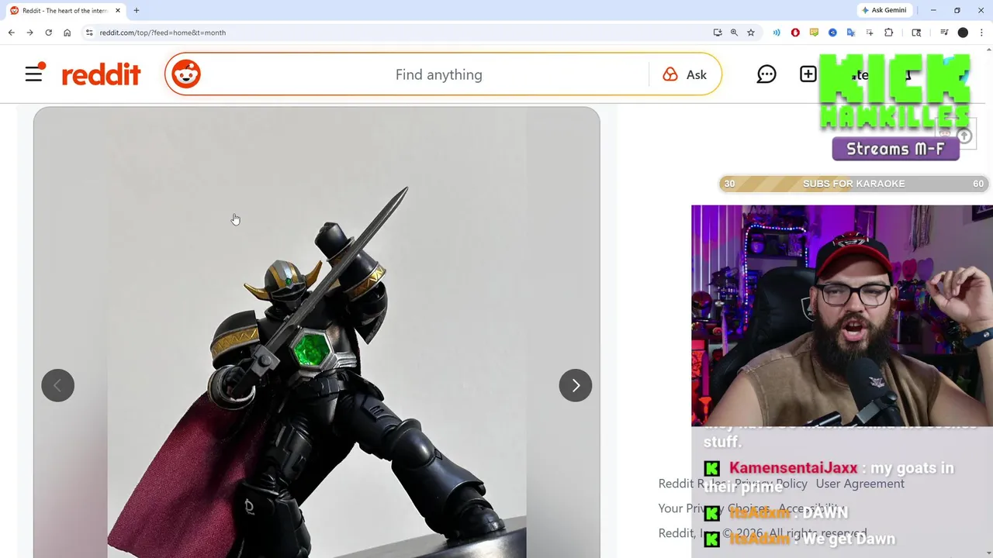
Task: Open a new browser tab
Action: pos(137,11)
